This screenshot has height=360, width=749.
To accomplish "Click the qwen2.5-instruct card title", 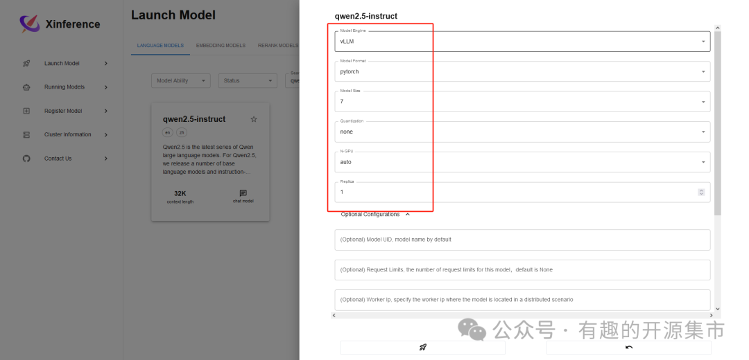I will coord(194,119).
